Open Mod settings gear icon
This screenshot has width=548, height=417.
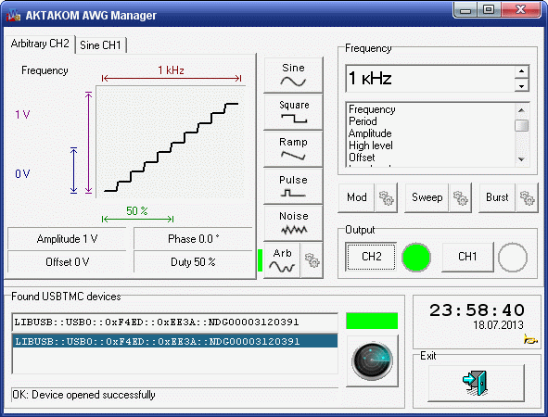pyautogui.click(x=386, y=197)
